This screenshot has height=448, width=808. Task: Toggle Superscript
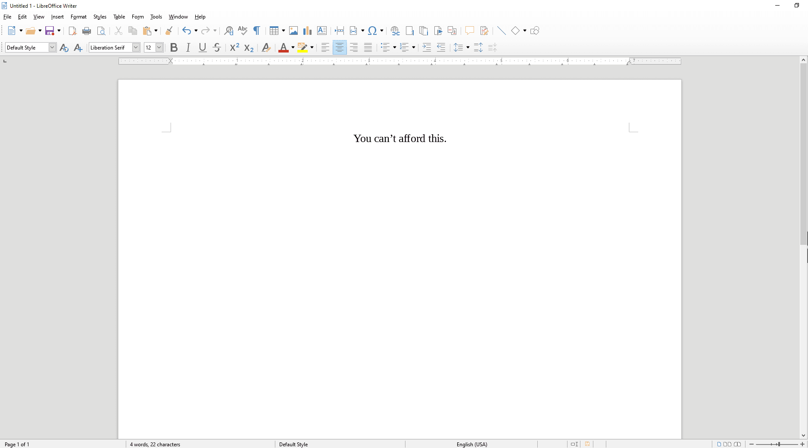234,47
